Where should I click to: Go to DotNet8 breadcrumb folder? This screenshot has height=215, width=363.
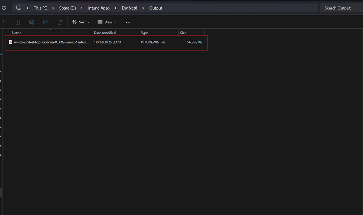[x=130, y=8]
